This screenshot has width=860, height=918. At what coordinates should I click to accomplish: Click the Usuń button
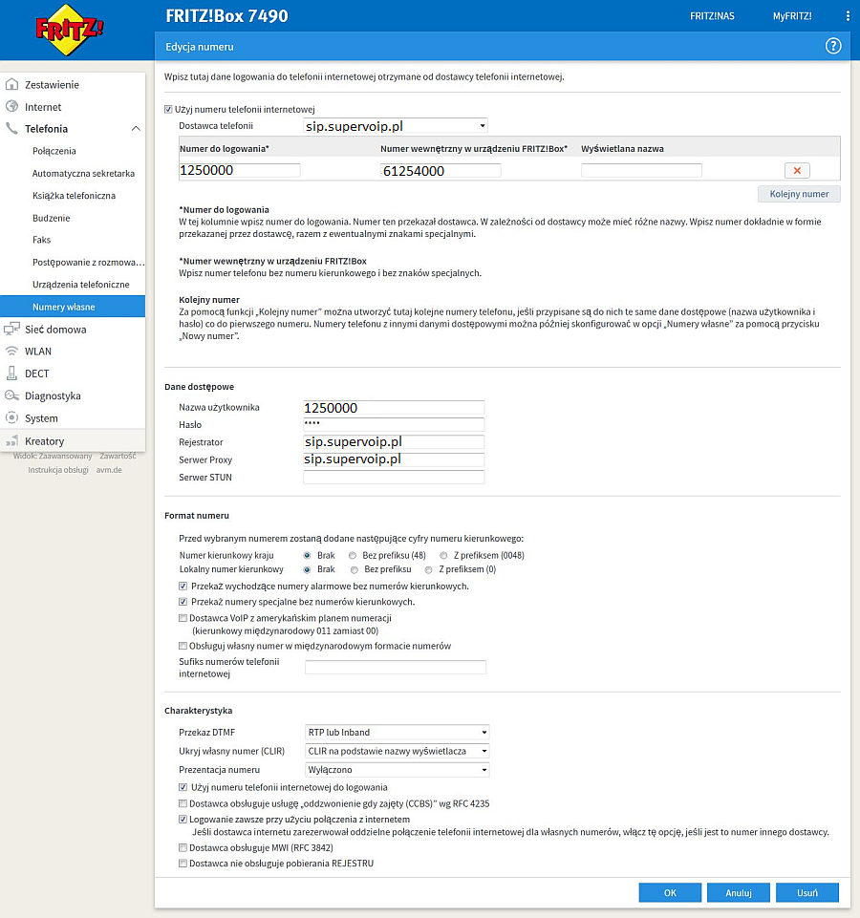click(806, 893)
